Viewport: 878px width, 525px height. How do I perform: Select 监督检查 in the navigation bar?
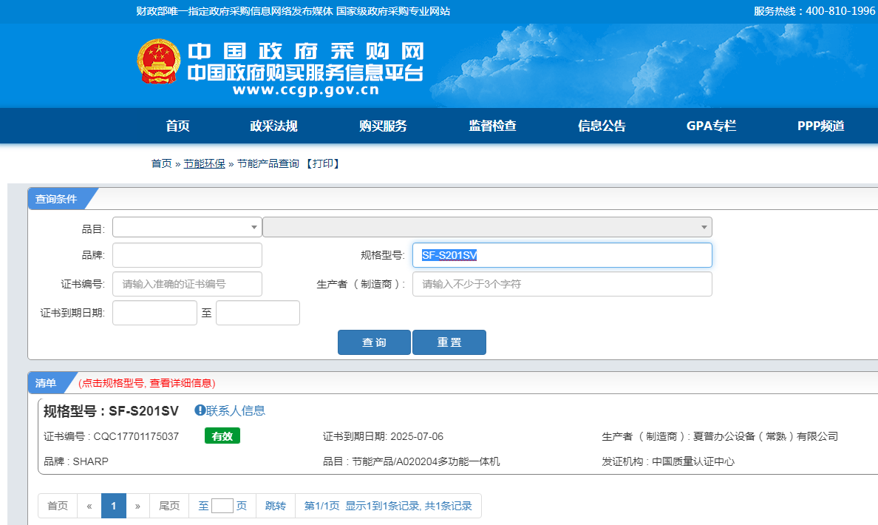click(x=492, y=126)
